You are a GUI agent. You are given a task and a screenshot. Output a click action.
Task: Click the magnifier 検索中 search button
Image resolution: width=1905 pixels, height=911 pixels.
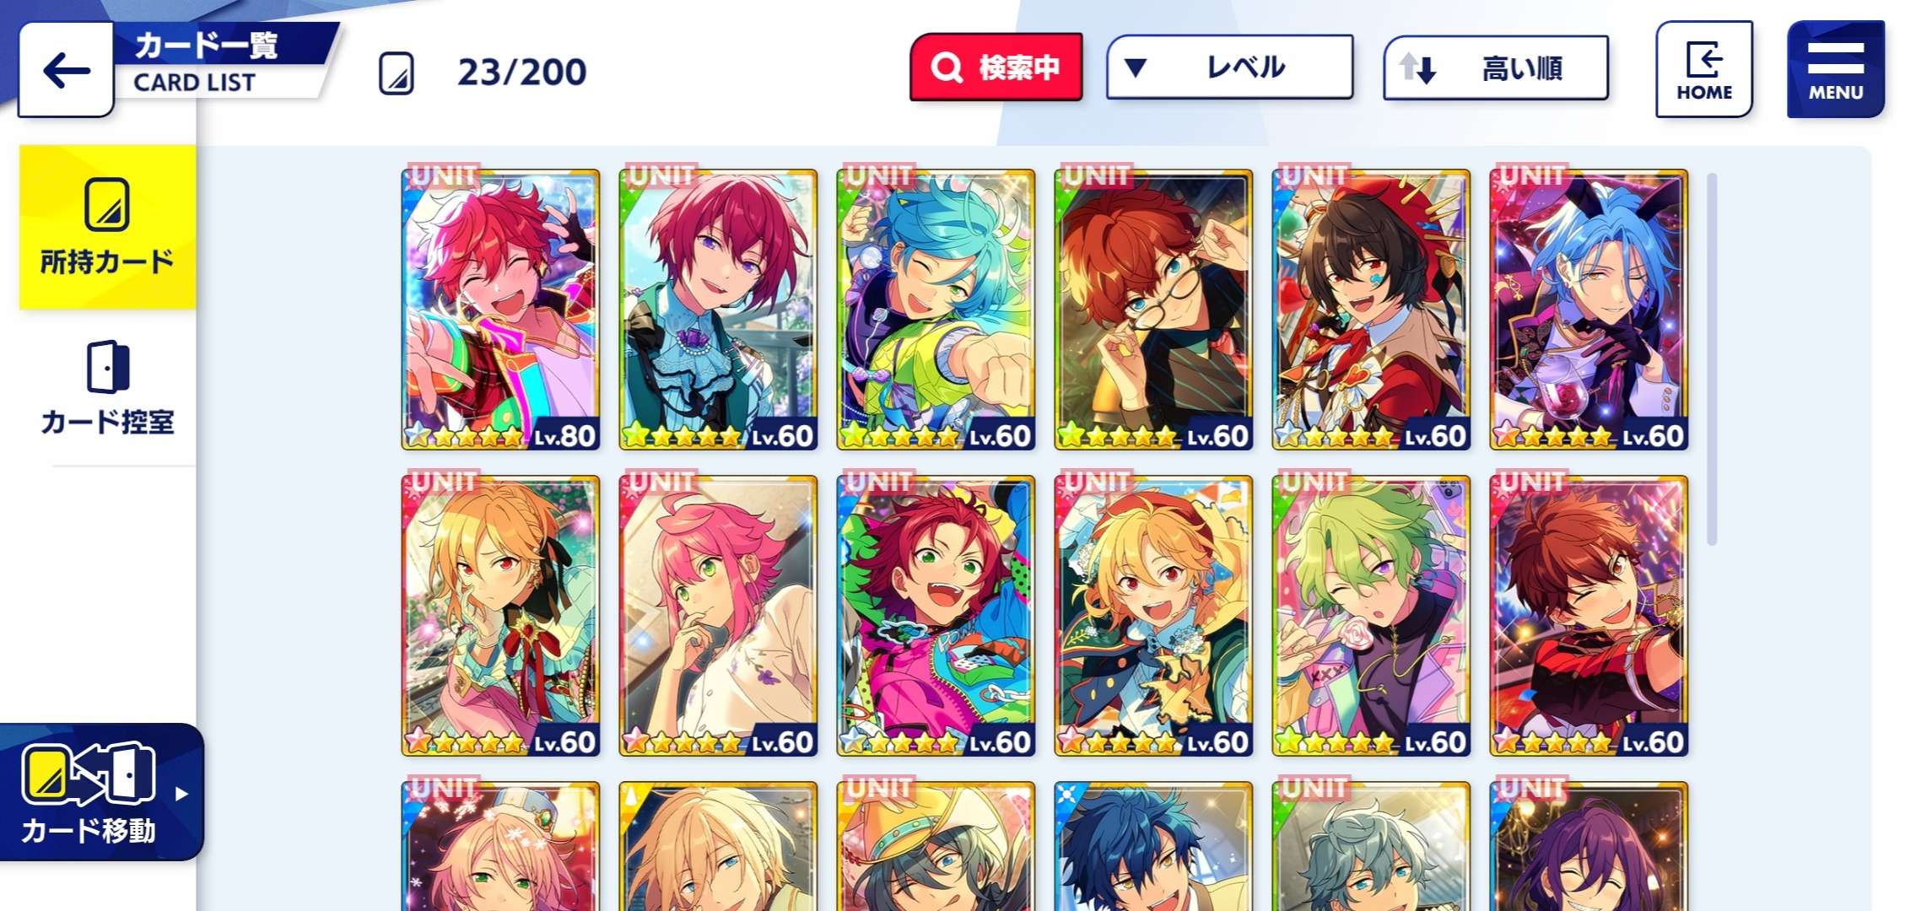coord(996,67)
